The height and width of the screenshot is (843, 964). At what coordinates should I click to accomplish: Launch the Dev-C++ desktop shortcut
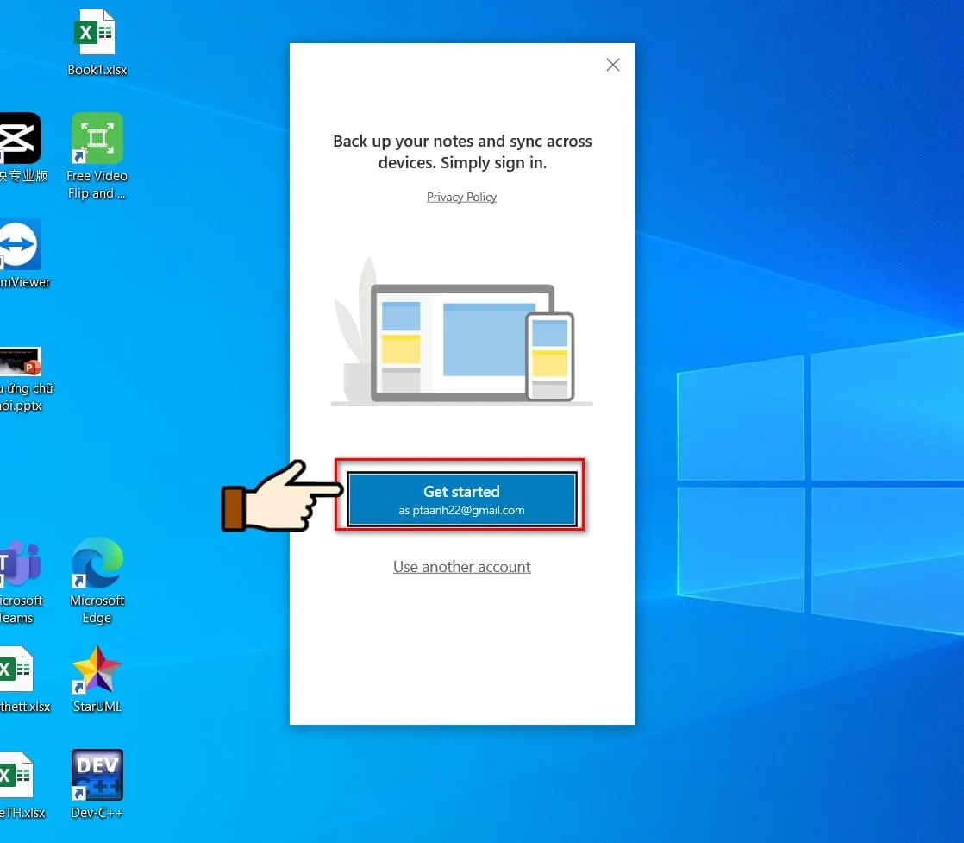tap(97, 775)
